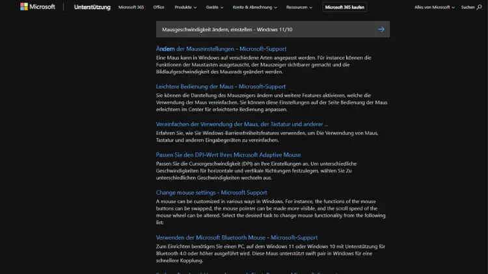Click description text starting 'A mouse can be customized'
This screenshot has height=274, width=488.
(x=271, y=212)
